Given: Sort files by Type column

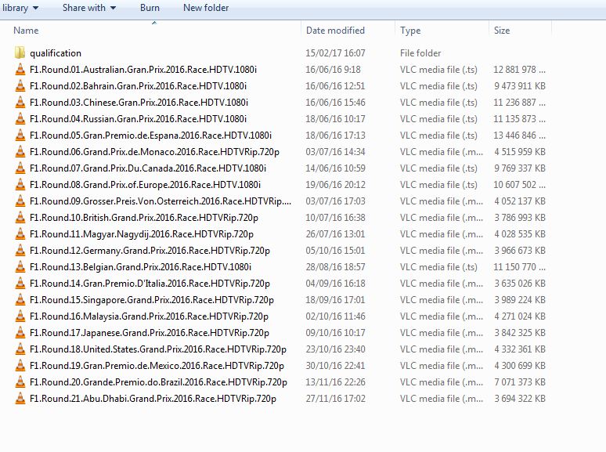Looking at the screenshot, I should pyautogui.click(x=410, y=31).
